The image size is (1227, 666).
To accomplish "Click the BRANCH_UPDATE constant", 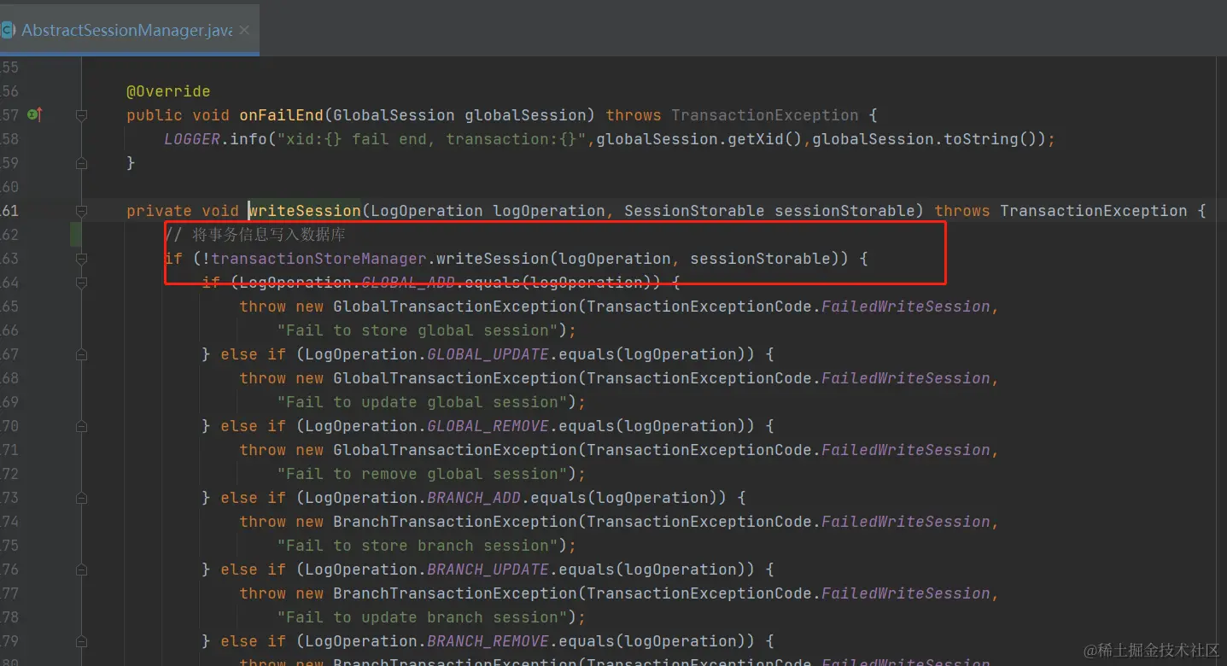I will 488,570.
